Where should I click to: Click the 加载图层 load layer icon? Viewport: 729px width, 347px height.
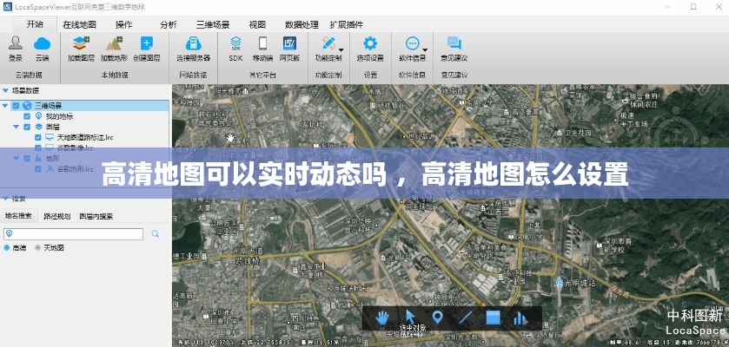point(81,43)
